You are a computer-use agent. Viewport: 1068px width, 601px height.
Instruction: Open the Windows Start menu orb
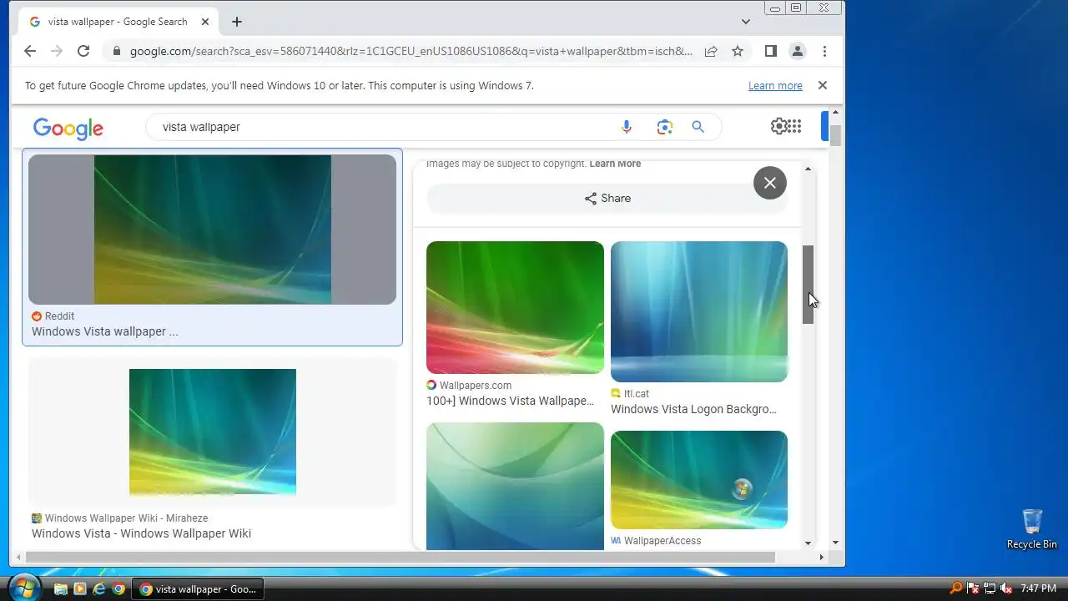25,588
